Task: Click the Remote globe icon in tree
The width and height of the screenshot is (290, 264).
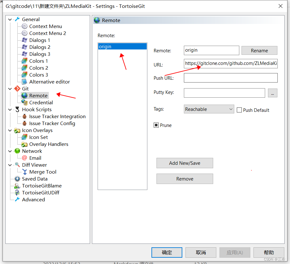Action: tap(25, 96)
